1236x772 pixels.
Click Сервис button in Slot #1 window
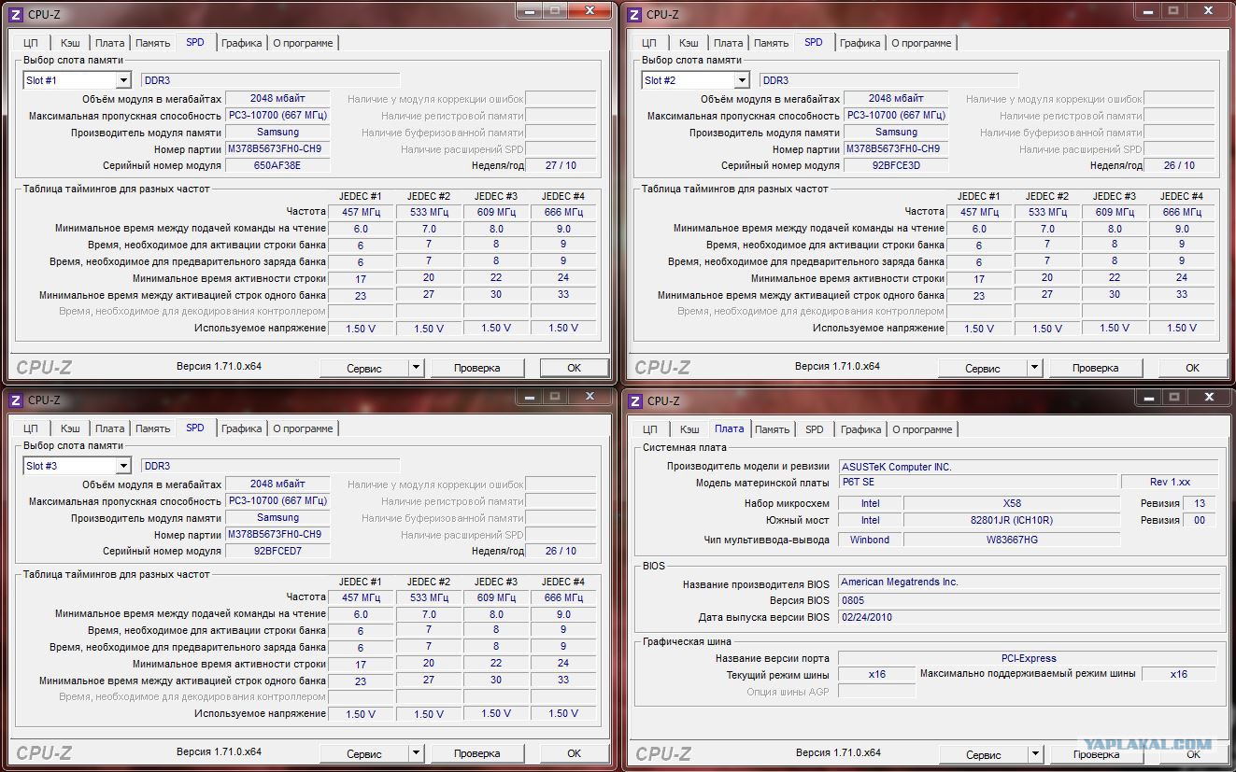(364, 368)
